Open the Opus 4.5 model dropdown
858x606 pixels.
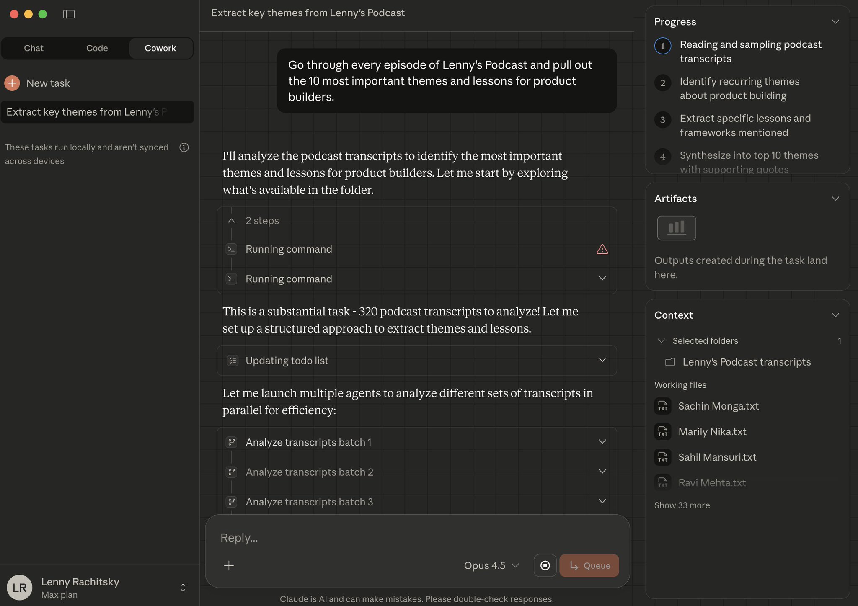[491, 565]
